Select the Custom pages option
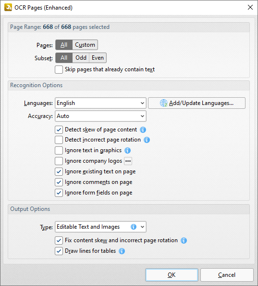This screenshot has height=286, width=258. 85,45
